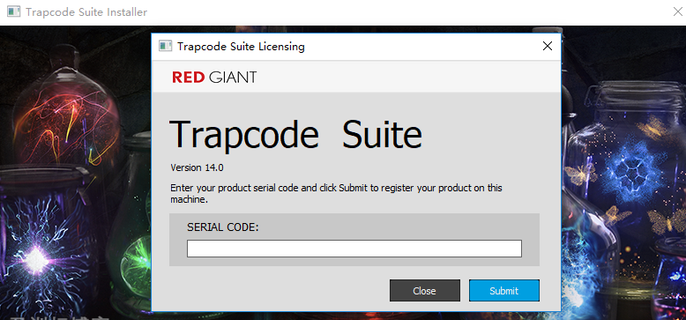Click the Trapcode Suite Licensing title icon
686x320 pixels.
tap(165, 46)
